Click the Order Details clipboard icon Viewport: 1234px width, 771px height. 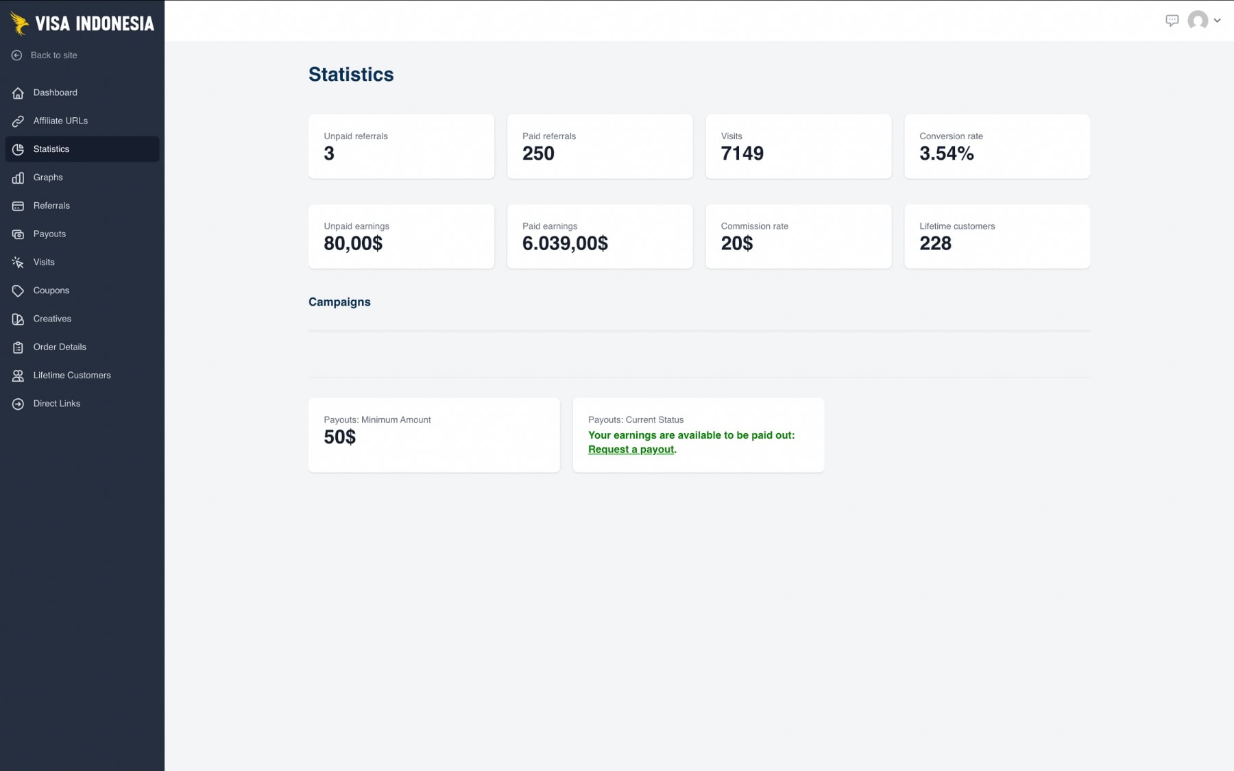(19, 347)
